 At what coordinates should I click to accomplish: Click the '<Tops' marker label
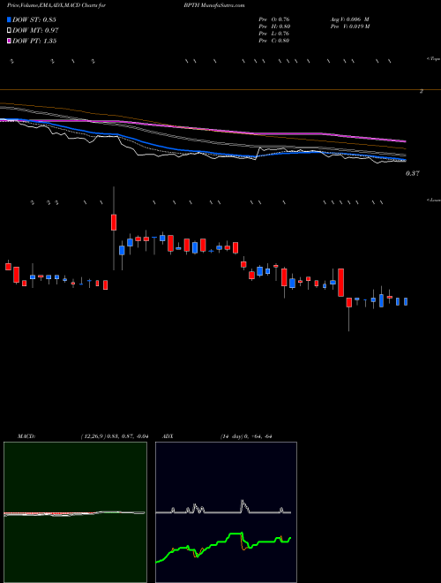point(433,59)
